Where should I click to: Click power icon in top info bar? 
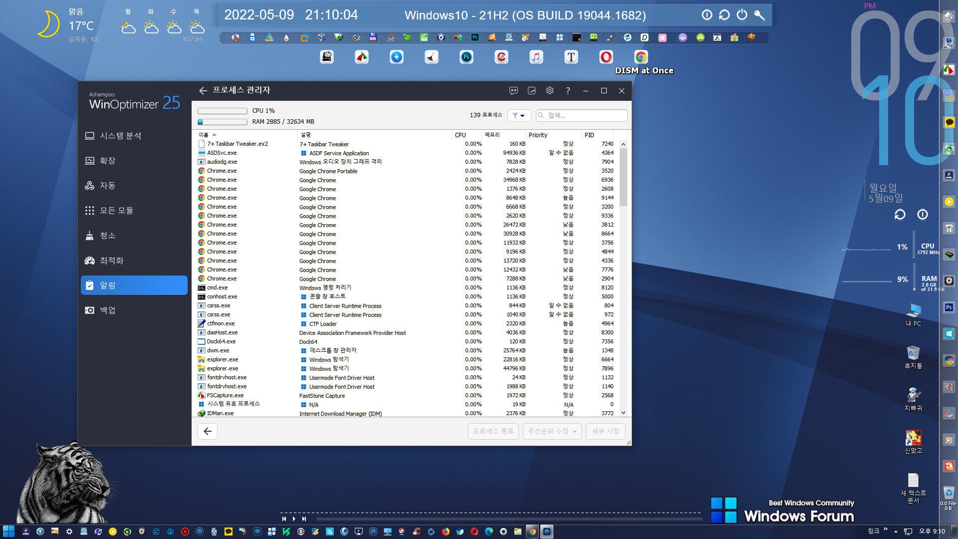[742, 15]
